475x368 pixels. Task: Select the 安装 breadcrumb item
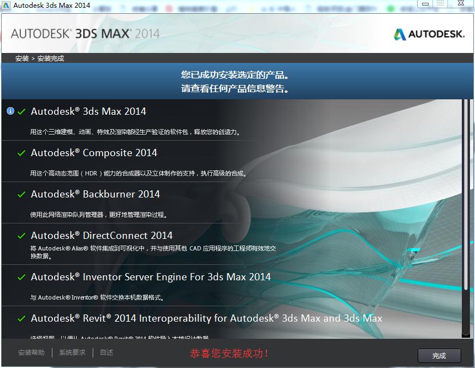pyautogui.click(x=22, y=57)
